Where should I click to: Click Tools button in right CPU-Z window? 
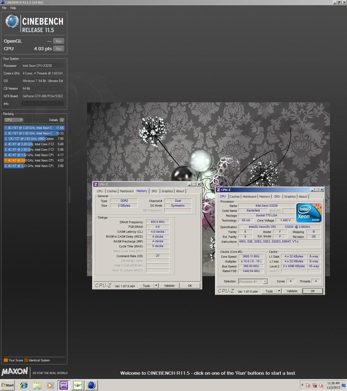click(269, 291)
